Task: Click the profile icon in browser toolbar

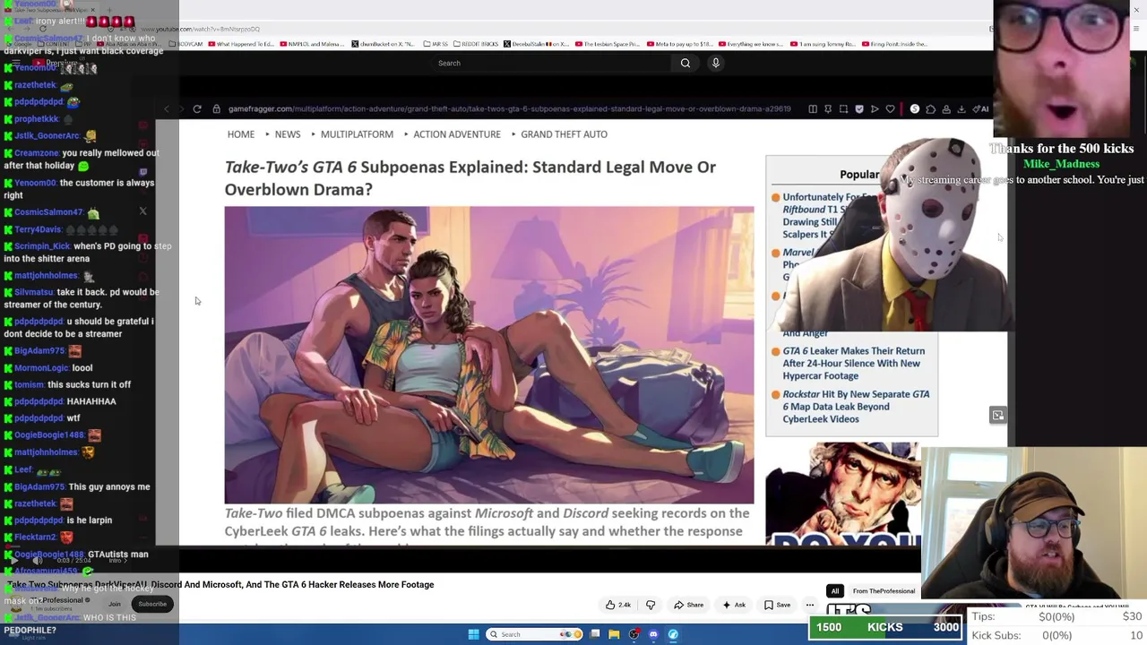Action: coord(945,109)
